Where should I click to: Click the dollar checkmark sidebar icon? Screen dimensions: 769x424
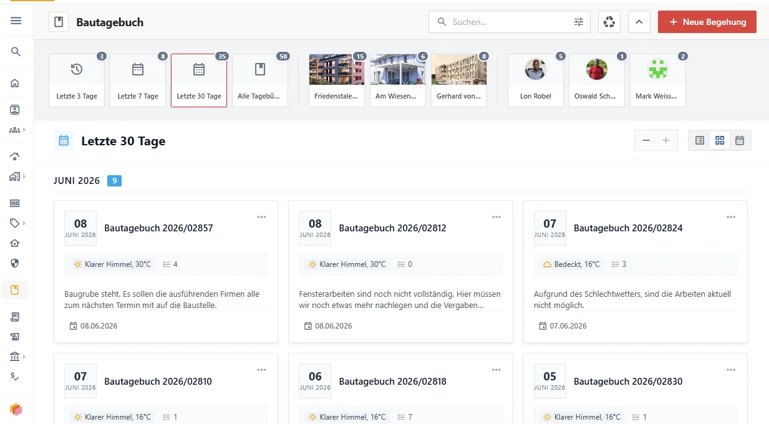click(x=15, y=376)
